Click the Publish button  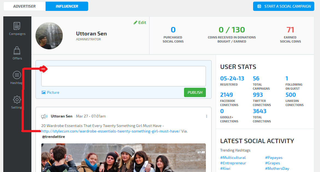(x=195, y=92)
